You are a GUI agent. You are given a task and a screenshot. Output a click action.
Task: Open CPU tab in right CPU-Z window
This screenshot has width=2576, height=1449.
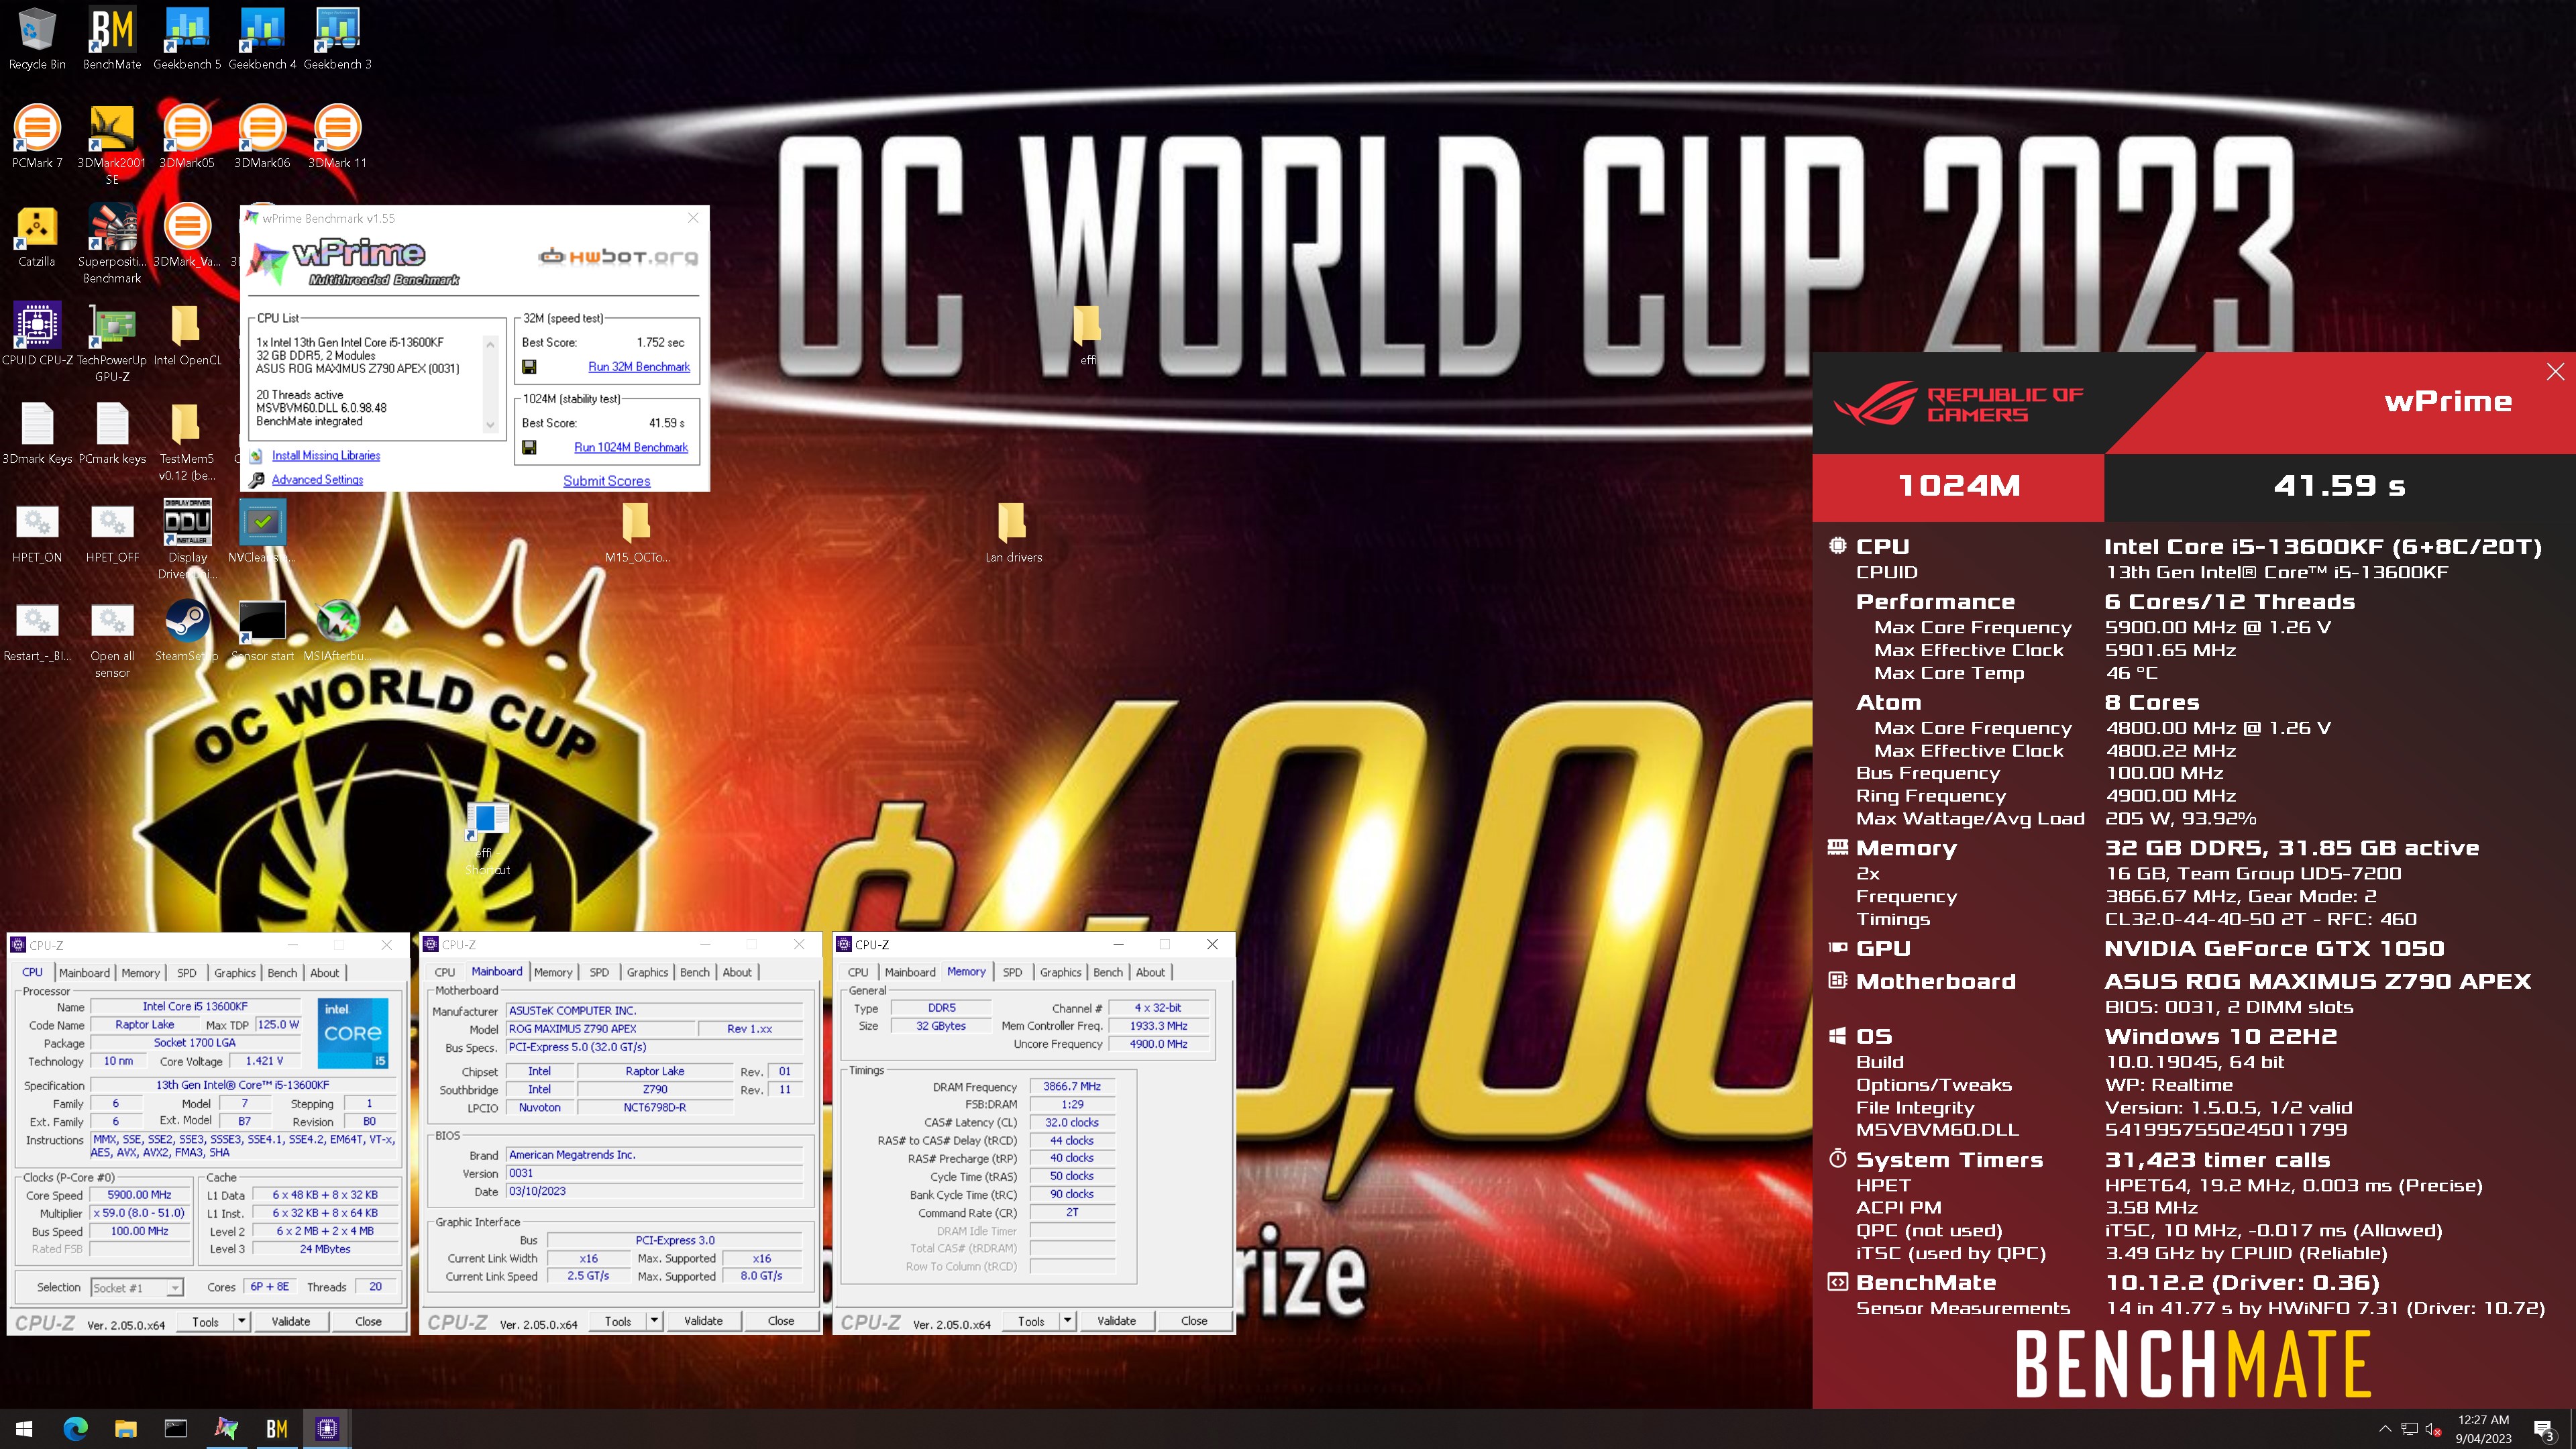point(858,972)
